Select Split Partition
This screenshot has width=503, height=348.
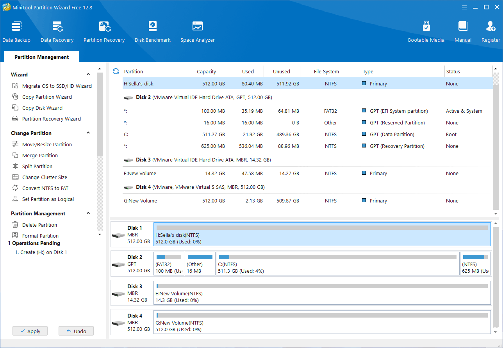point(32,166)
